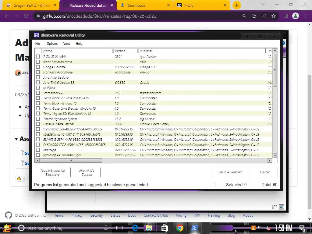Screen dimensions: 312x234
Task: Click the install/download page icon
Action: (254, 16)
